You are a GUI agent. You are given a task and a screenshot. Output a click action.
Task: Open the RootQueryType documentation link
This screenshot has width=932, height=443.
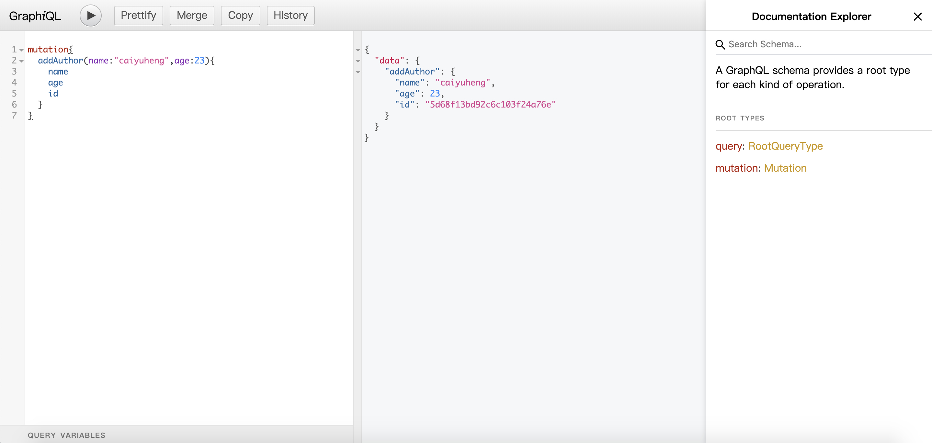point(785,146)
